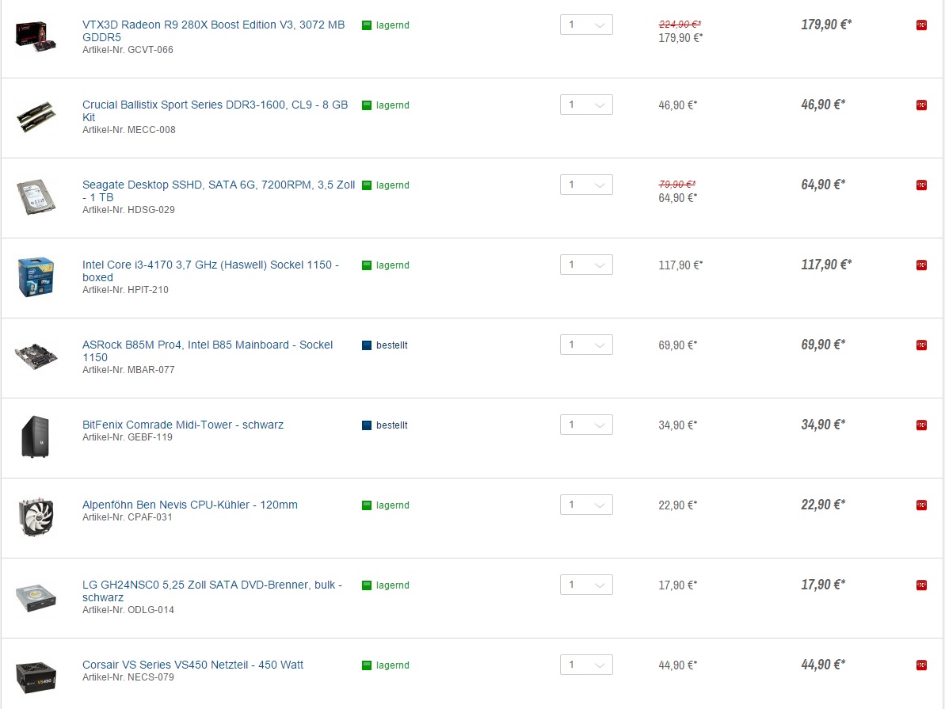Open ASRock B85M Pro4 mainboard link
945x709 pixels.
point(208,351)
